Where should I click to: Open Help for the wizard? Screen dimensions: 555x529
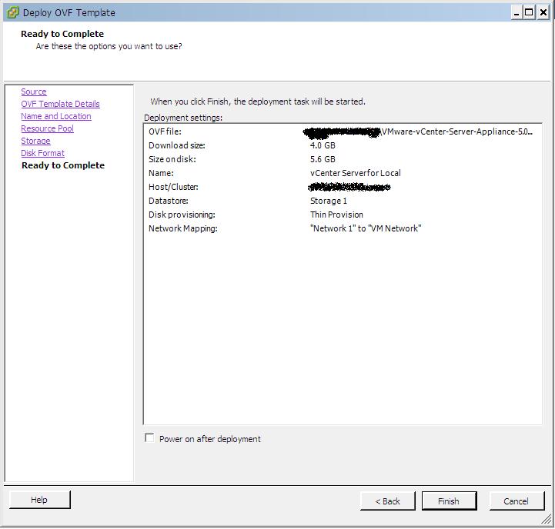click(x=40, y=500)
